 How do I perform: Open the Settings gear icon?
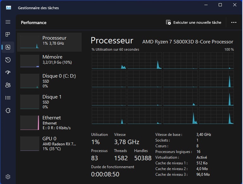[8, 176]
